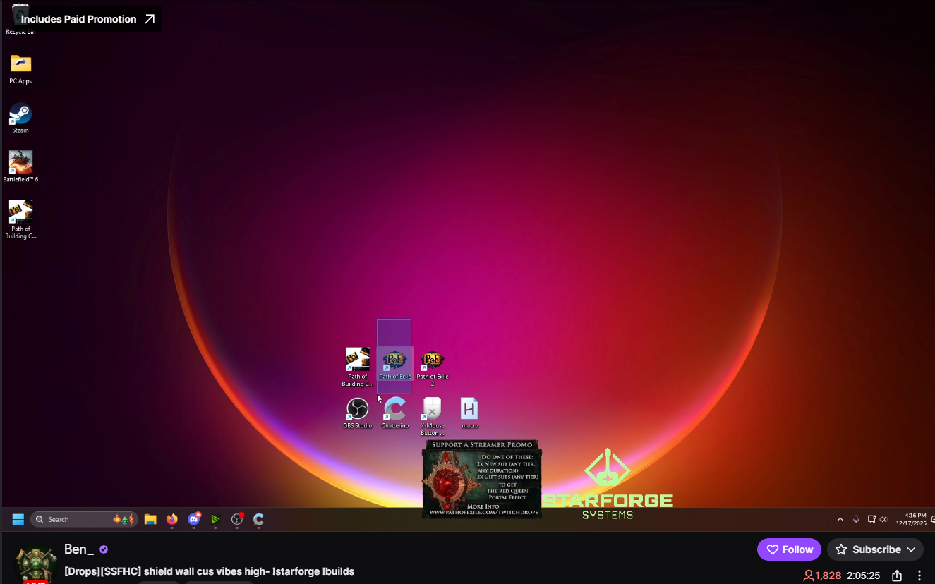
Task: Open the volume tray icon
Action: tap(883, 520)
